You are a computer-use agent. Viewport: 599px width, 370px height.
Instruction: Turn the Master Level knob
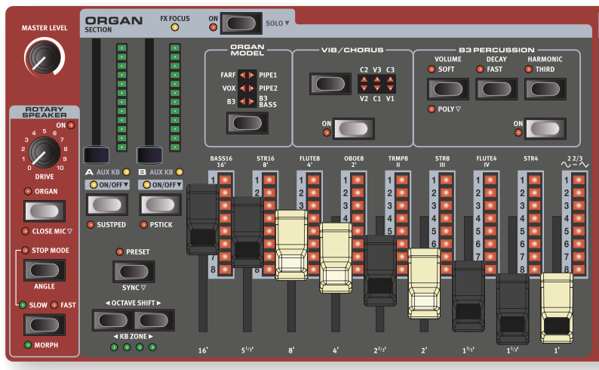pos(45,57)
